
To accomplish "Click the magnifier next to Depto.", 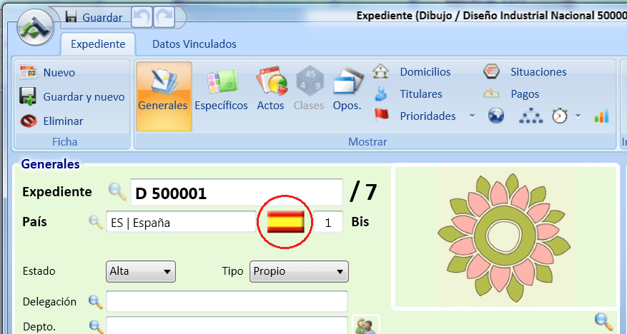I will [x=96, y=326].
